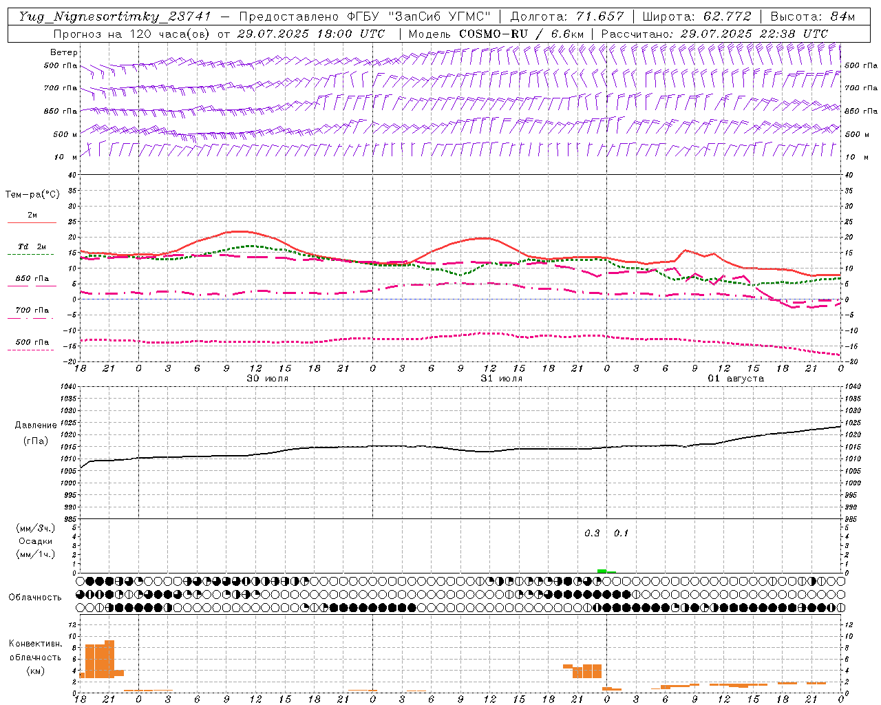Viewport: 881px width, 705px height.
Task: Click the Модель COSMO-RU / 6.6км label
Action: [496, 33]
